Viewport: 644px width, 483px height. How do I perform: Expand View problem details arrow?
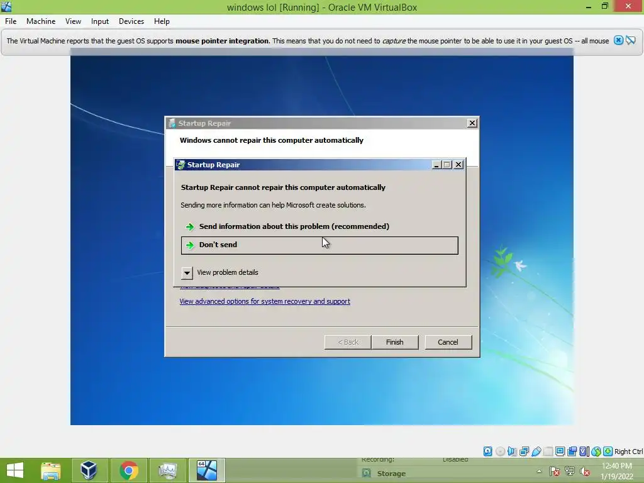click(187, 273)
